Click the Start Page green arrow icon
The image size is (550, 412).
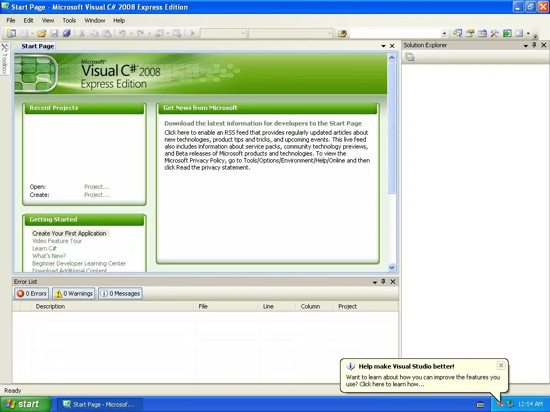pos(507,33)
